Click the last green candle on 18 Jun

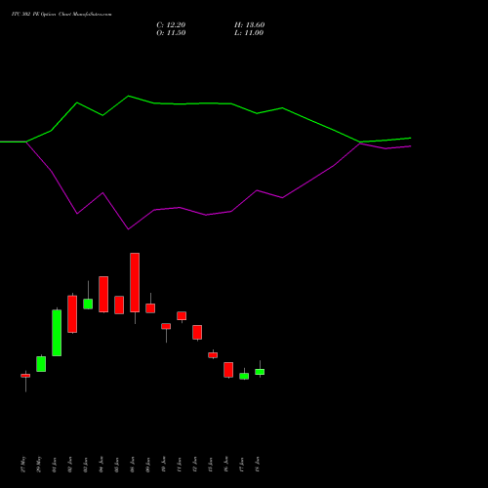pyautogui.click(x=260, y=372)
